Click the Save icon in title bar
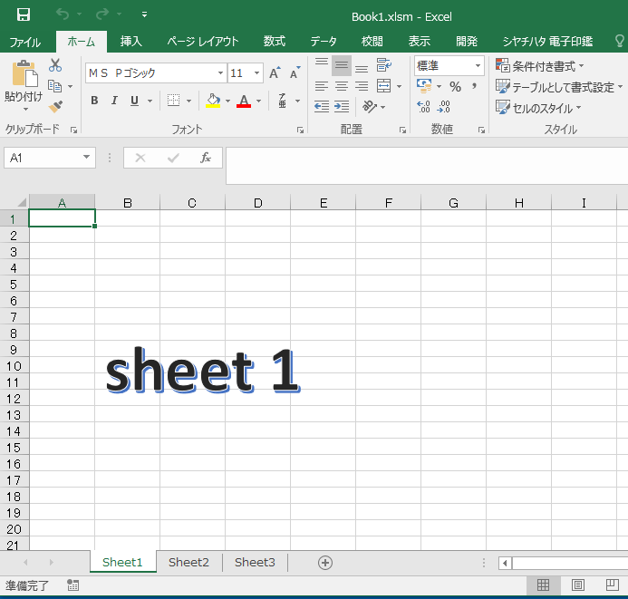The width and height of the screenshot is (628, 599). (x=24, y=14)
